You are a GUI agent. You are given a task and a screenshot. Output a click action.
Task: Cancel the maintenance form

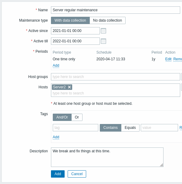77,174
